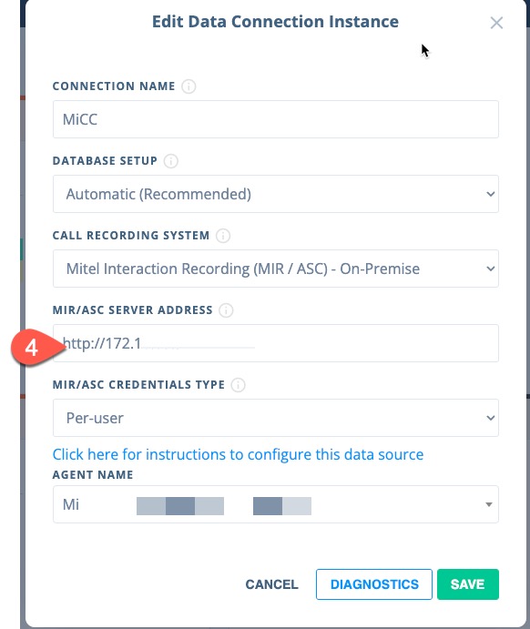Expand the Database Setup dropdown
The height and width of the screenshot is (629, 530).
[x=276, y=194]
